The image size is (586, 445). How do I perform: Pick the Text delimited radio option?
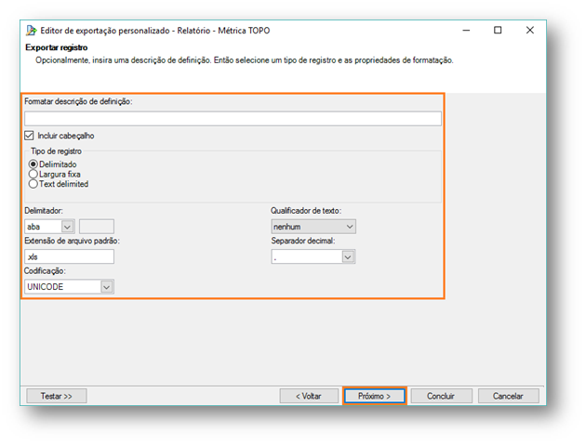pyautogui.click(x=33, y=184)
